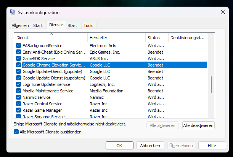Toggle the Google Chrome Elevation Service checkbox
The width and height of the screenshot is (233, 157).
19,65
